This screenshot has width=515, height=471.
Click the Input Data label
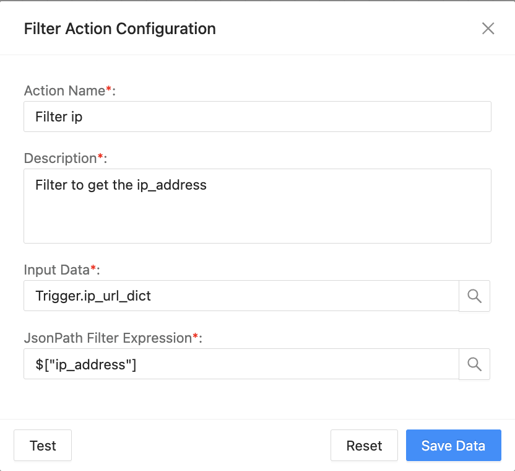pos(56,270)
